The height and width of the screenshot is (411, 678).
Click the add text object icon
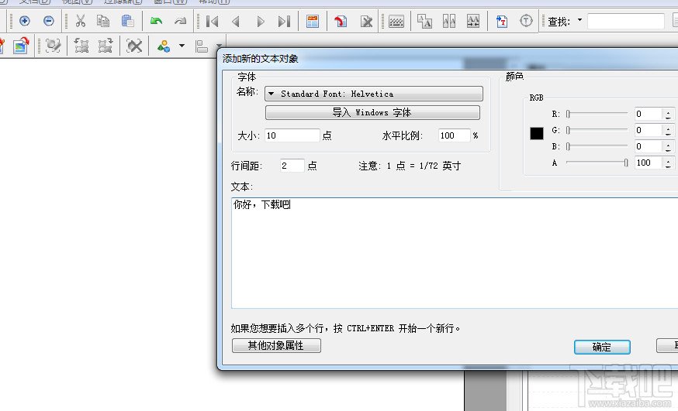click(x=502, y=21)
